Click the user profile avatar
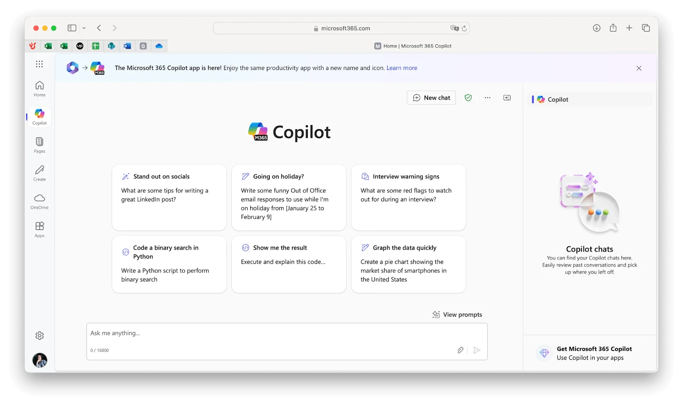Image resolution: width=683 pixels, height=405 pixels. tap(40, 360)
